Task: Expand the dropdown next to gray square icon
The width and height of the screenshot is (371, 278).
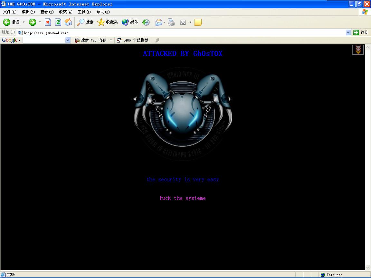Action: pyautogui.click(x=190, y=22)
